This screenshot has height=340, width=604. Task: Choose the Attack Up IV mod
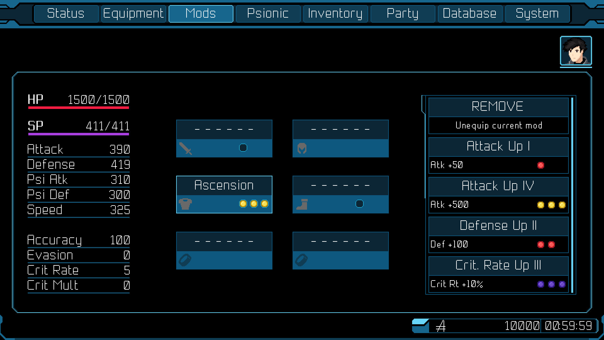tap(498, 186)
